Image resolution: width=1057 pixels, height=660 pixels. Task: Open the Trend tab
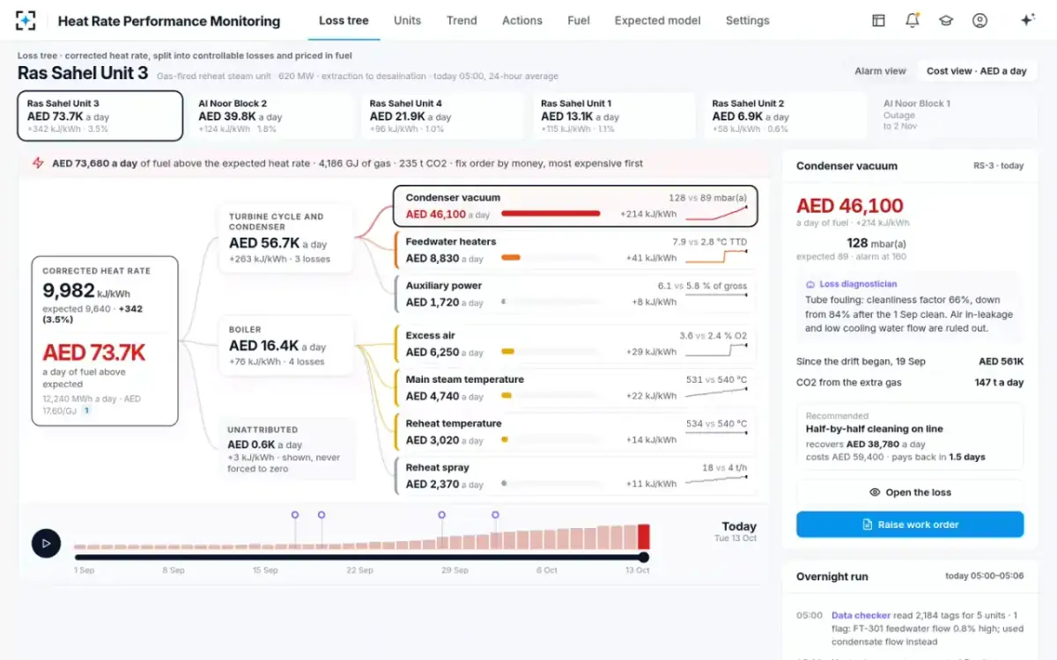pyautogui.click(x=462, y=20)
